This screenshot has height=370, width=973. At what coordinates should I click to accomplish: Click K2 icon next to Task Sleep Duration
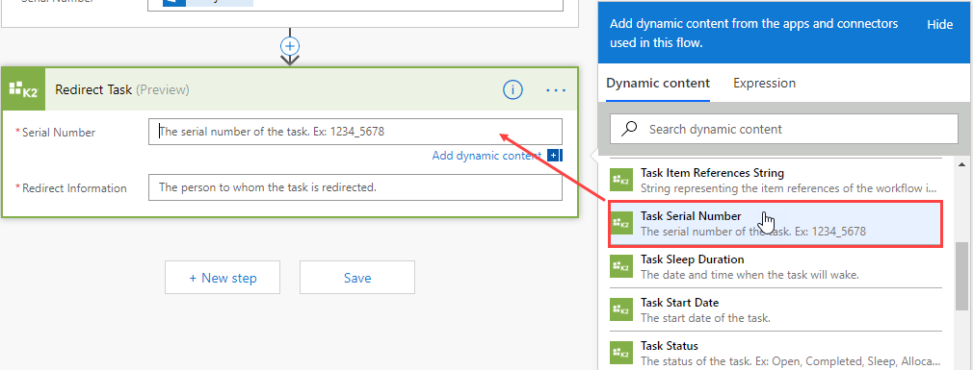click(620, 266)
